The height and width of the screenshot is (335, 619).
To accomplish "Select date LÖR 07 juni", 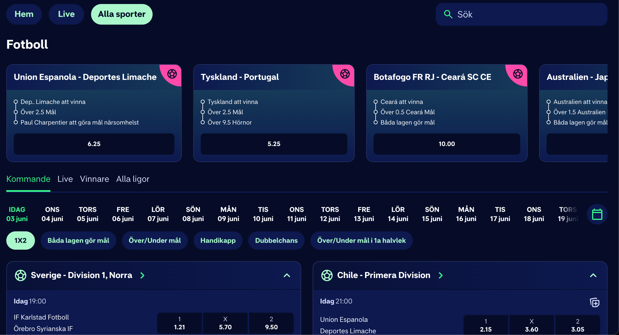I will 158,214.
